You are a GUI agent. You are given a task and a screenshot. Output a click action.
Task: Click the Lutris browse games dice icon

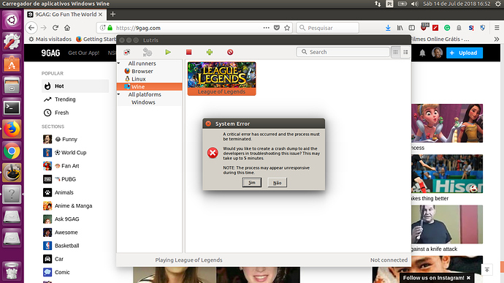[x=127, y=52]
